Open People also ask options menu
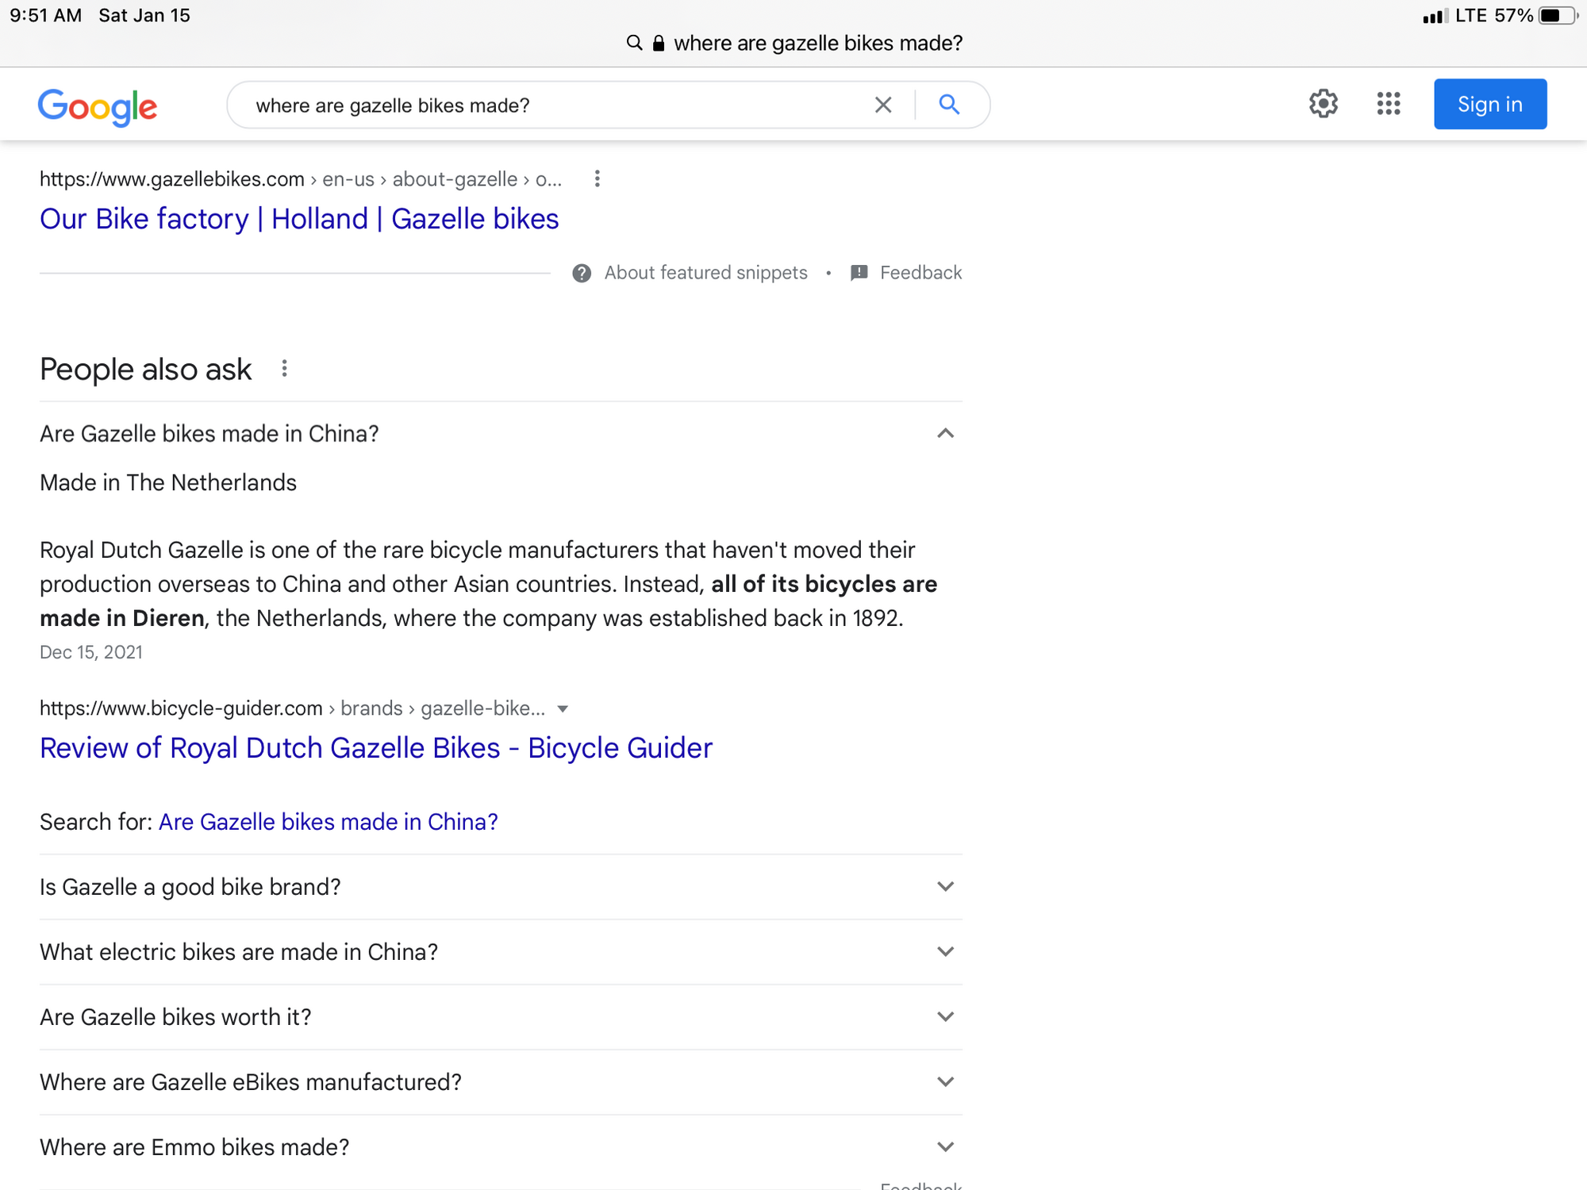Screen dimensions: 1587x1190 (x=284, y=369)
